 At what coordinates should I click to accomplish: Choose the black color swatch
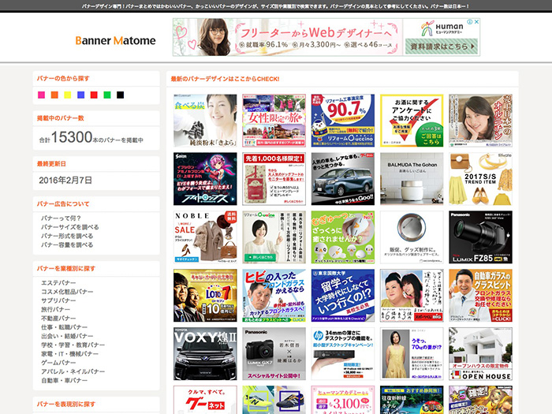[x=120, y=95]
